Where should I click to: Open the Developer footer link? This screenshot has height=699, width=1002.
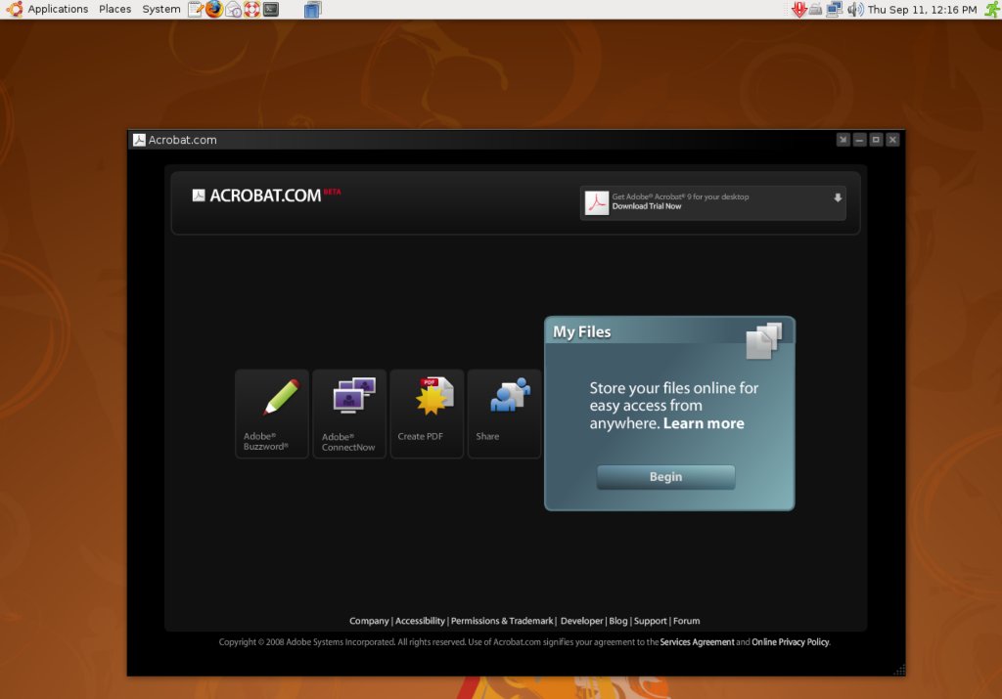[x=581, y=621]
